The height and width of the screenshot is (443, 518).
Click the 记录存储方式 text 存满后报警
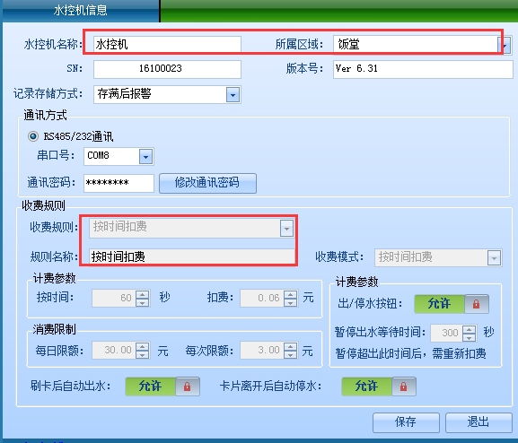[124, 94]
